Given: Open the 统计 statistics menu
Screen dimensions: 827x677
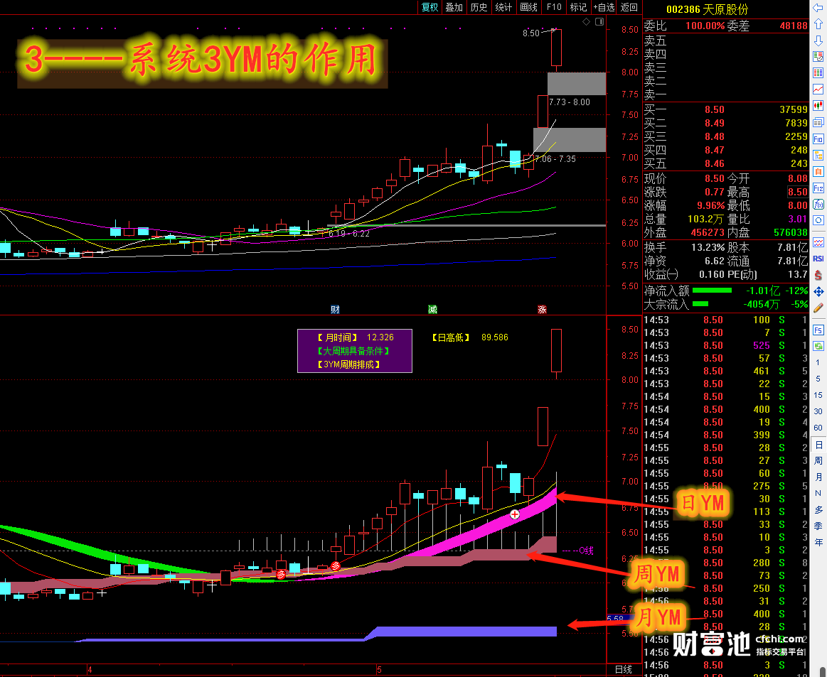Looking at the screenshot, I should (503, 7).
